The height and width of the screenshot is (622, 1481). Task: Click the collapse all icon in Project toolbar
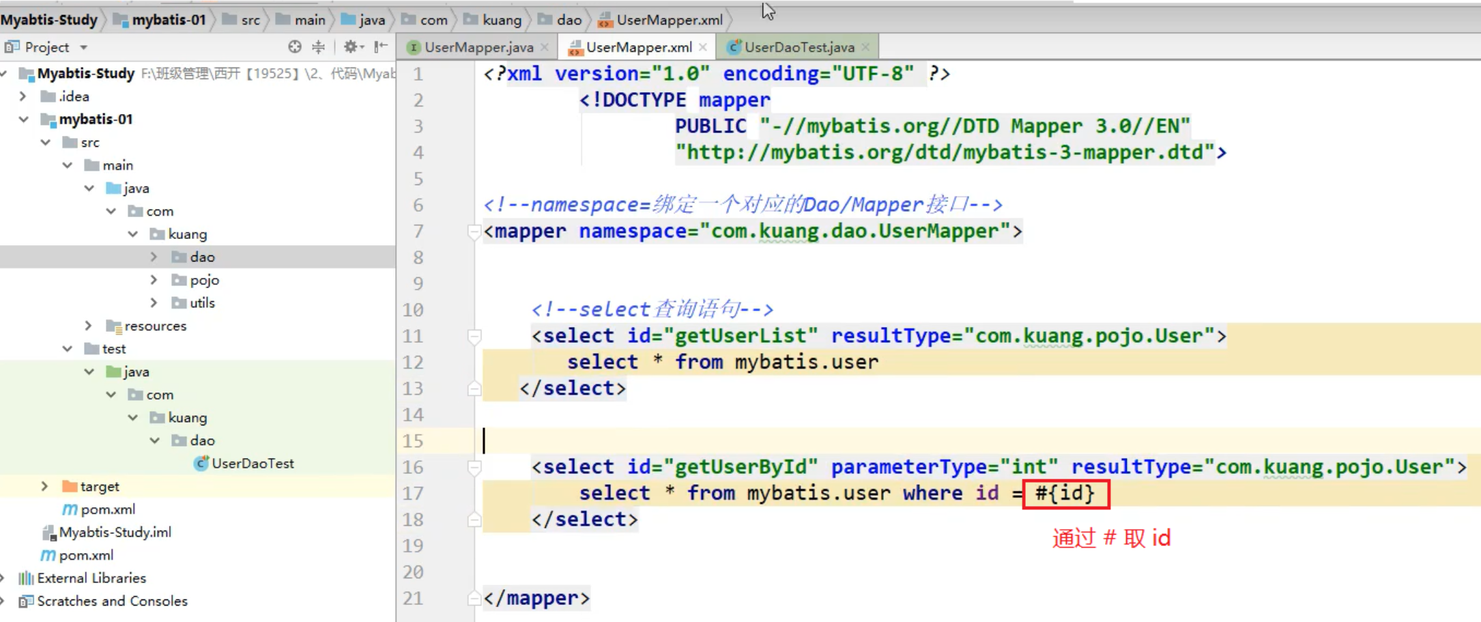[x=319, y=46]
